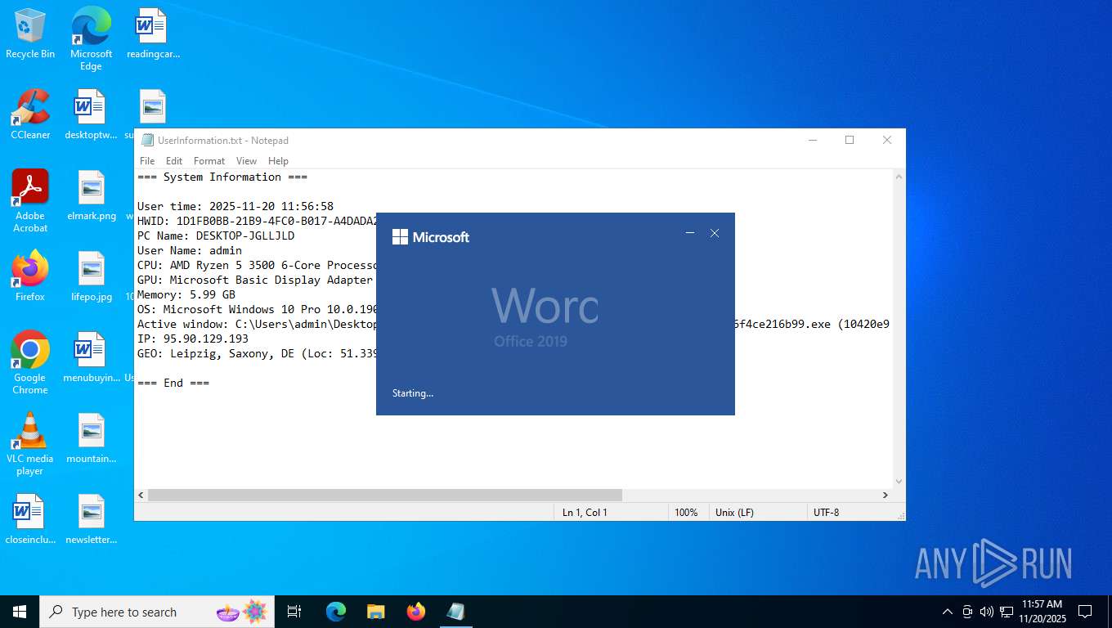Image resolution: width=1112 pixels, height=628 pixels.
Task: Open the Action Center notifications icon
Action: pos(1085,612)
